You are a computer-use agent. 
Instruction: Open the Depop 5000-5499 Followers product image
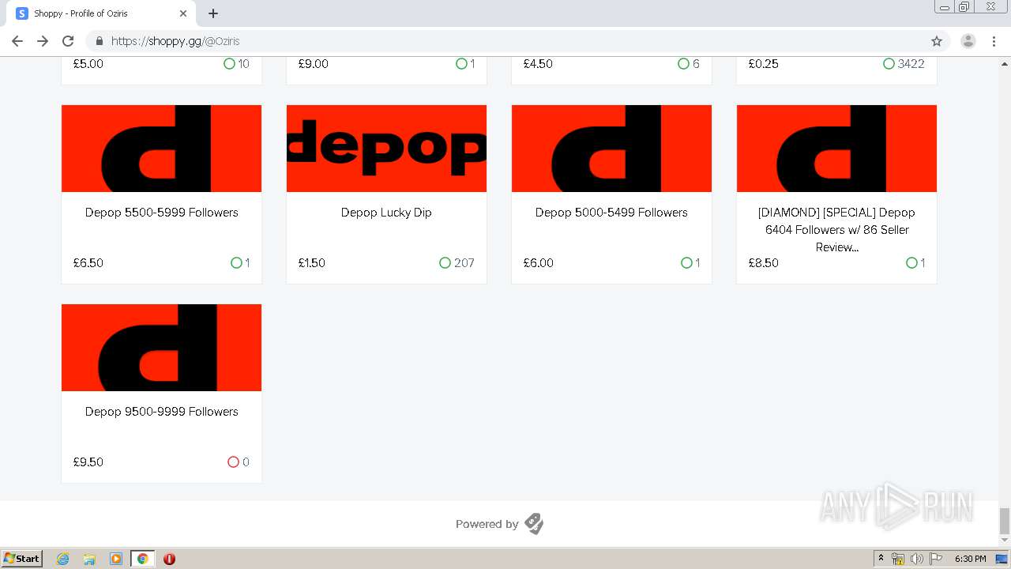[611, 149]
